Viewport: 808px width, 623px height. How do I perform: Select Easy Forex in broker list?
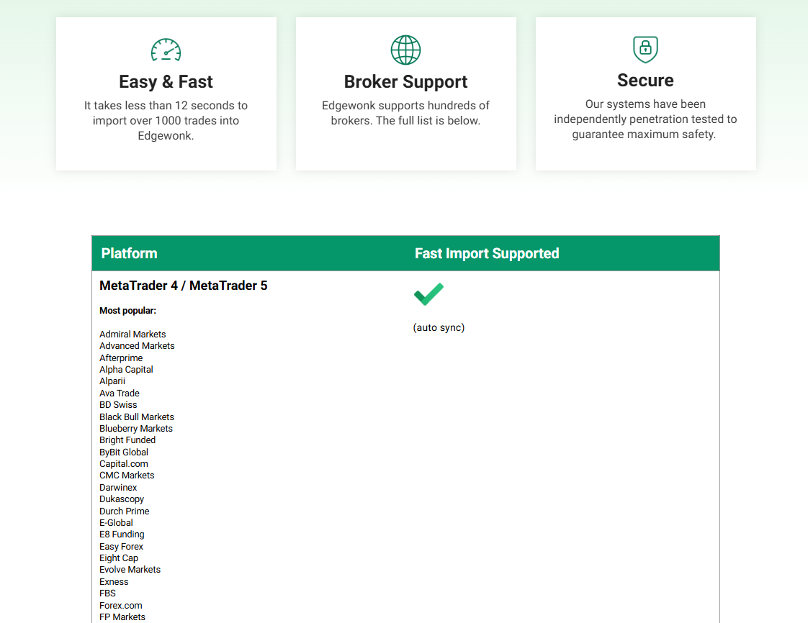coord(121,546)
